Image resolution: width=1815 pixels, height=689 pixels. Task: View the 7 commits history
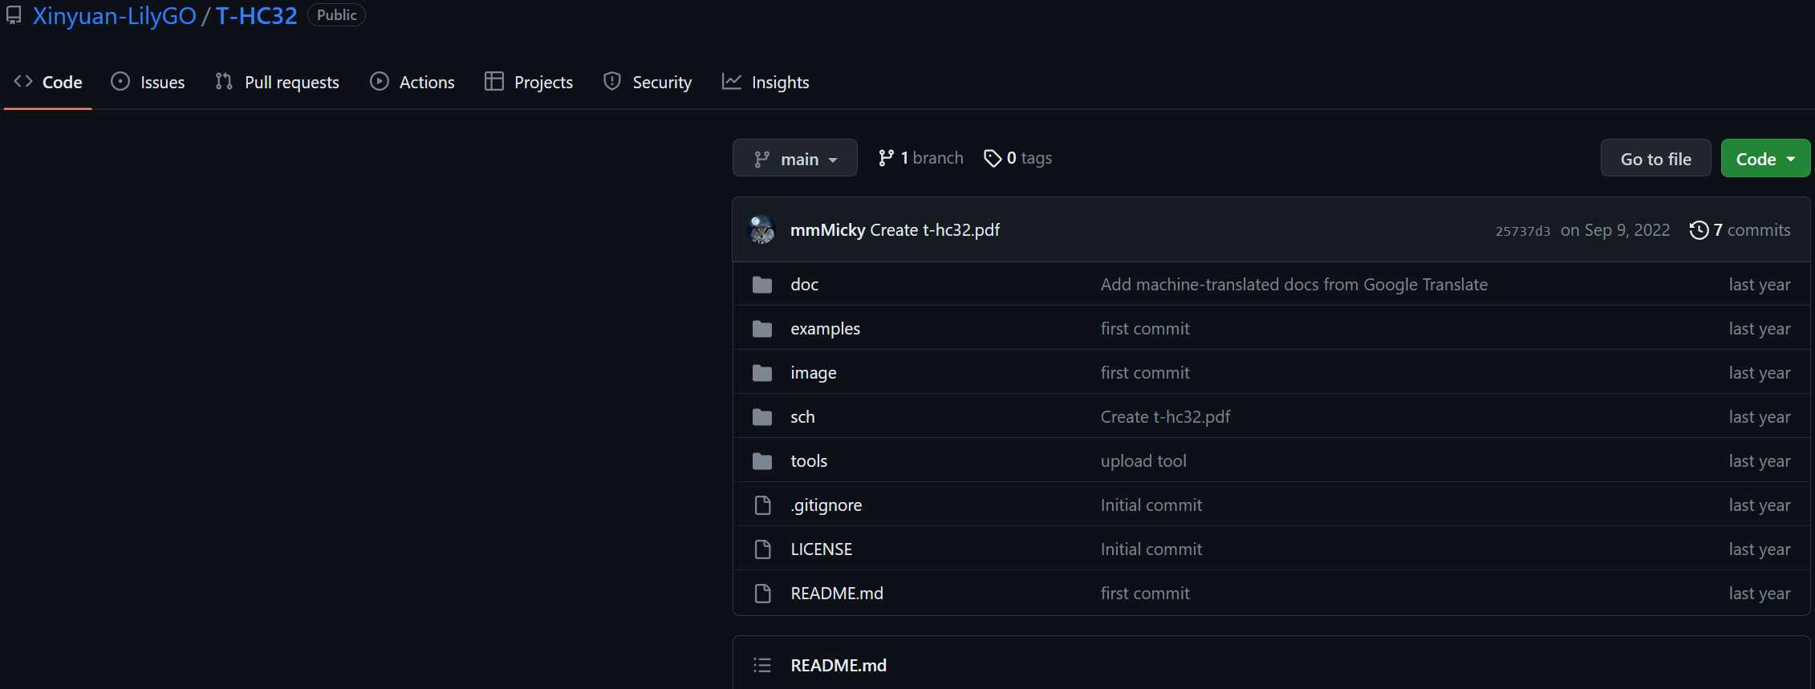point(1740,230)
